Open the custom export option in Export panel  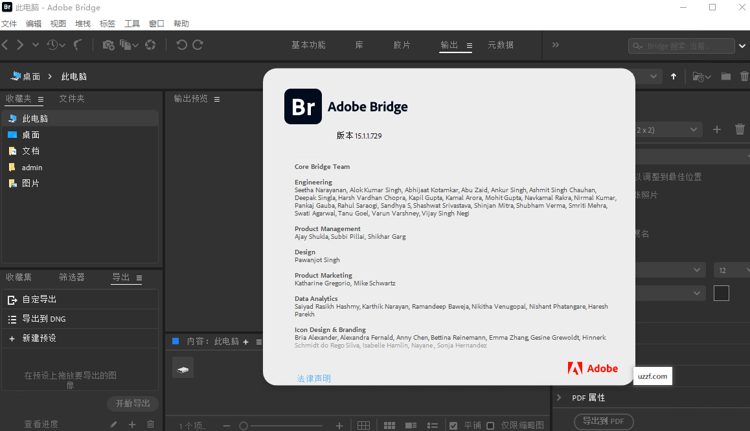(x=40, y=299)
